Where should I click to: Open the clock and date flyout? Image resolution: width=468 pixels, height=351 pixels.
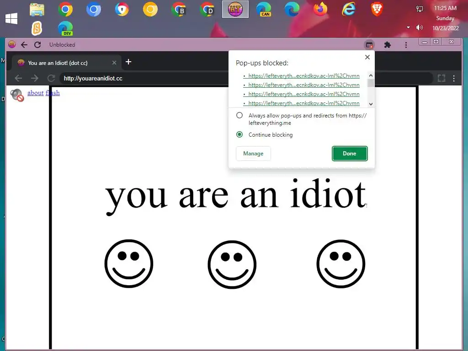[445, 18]
